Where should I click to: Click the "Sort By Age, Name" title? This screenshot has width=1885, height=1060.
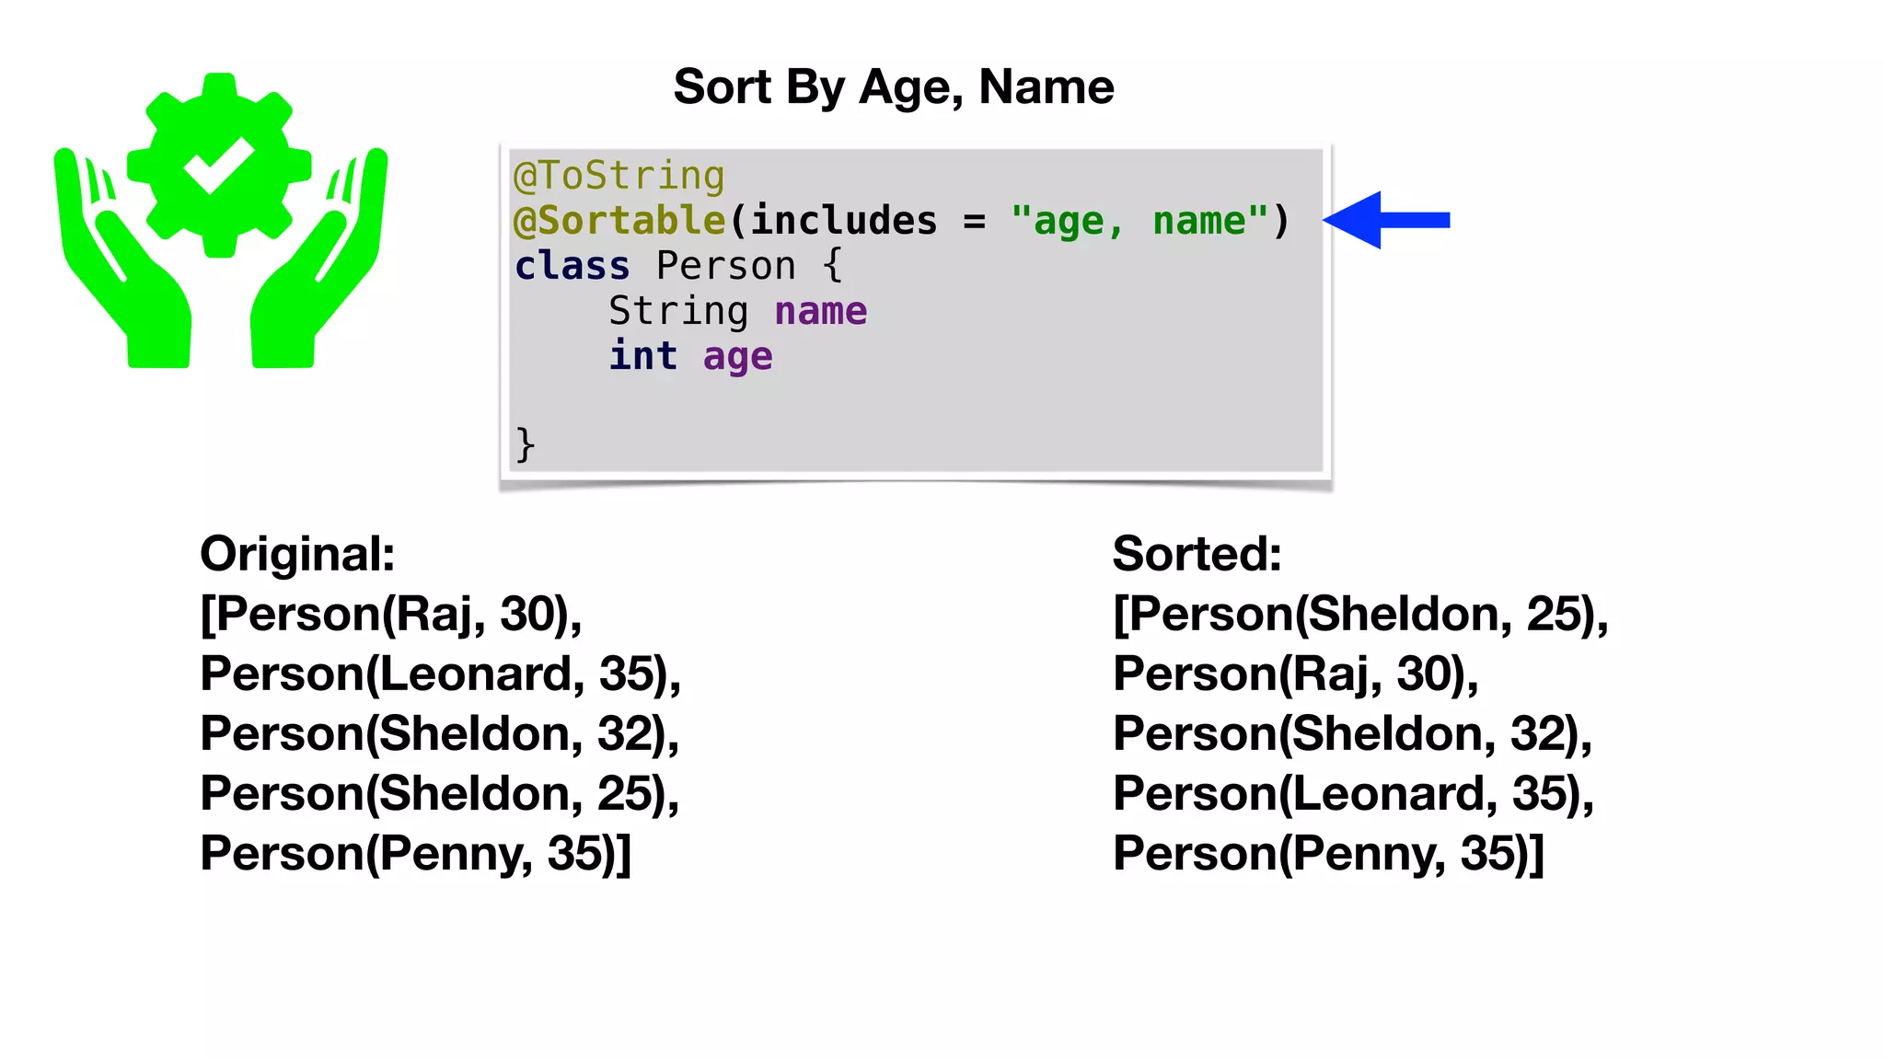(x=894, y=86)
